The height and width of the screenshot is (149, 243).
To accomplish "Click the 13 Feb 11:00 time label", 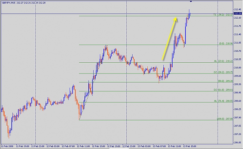I will pos(175,146).
